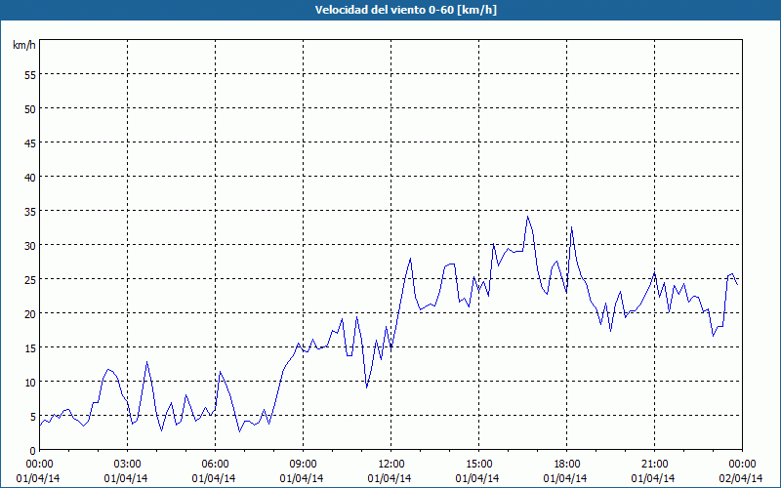Click the 12:00 time label on the horizontal axis
The height and width of the screenshot is (488, 781).
391,465
